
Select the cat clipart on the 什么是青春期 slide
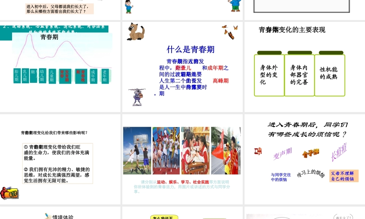(x=136, y=32)
